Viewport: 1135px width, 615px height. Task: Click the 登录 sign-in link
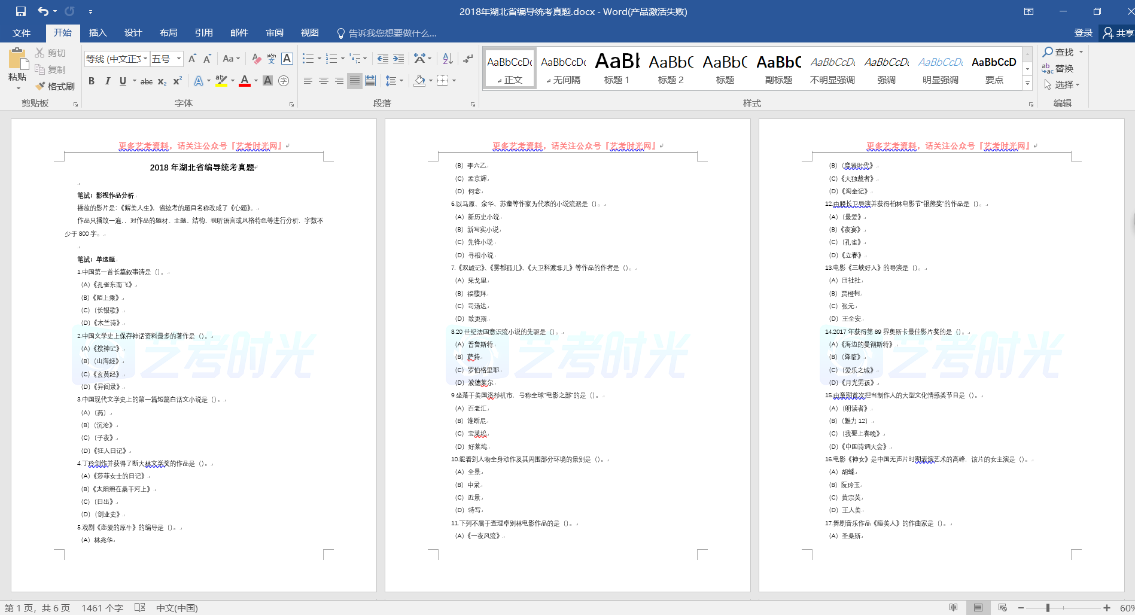pos(1083,33)
